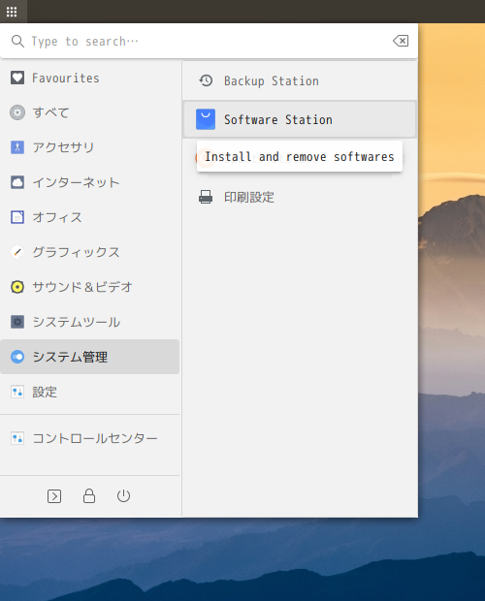Open the システムツール category
Image resolution: width=485 pixels, height=601 pixels.
pos(89,322)
